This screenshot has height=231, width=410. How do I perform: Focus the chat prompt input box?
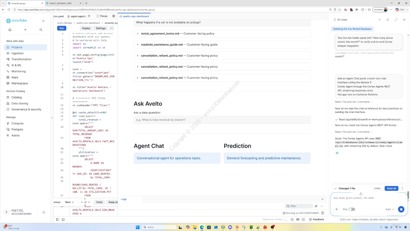click(x=368, y=198)
